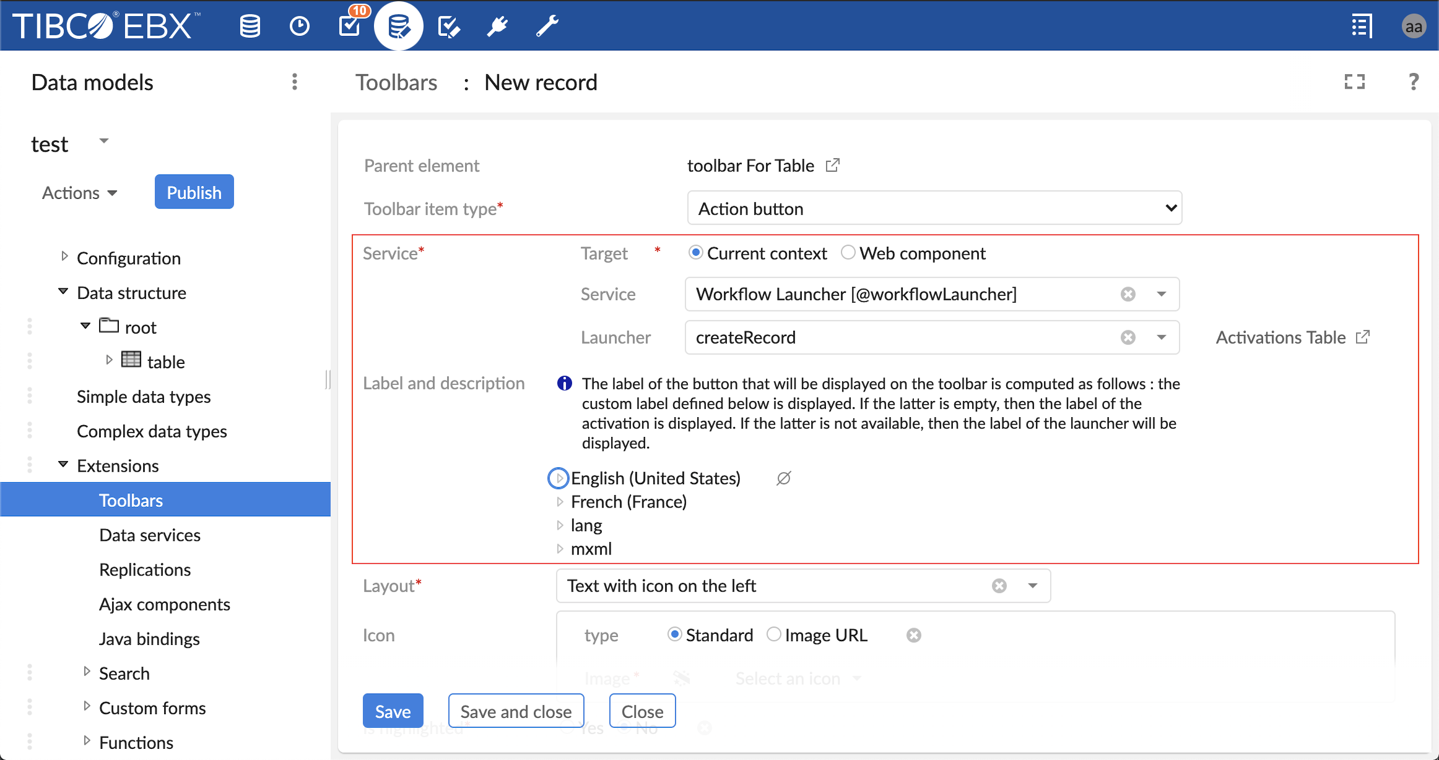This screenshot has height=760, width=1439.
Task: Open the Toolbar item type dropdown
Action: tap(934, 209)
